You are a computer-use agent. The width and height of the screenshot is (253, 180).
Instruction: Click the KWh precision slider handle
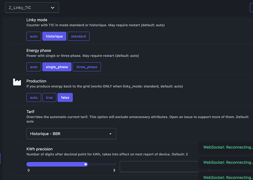coord(86,164)
